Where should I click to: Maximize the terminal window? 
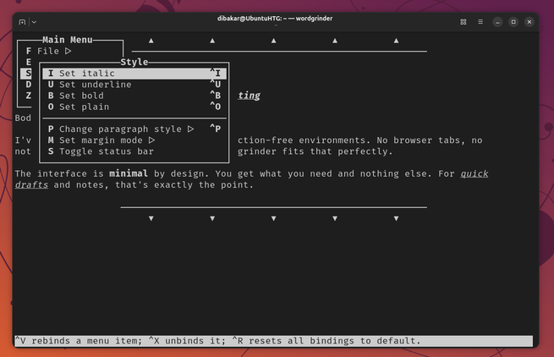coord(513,22)
